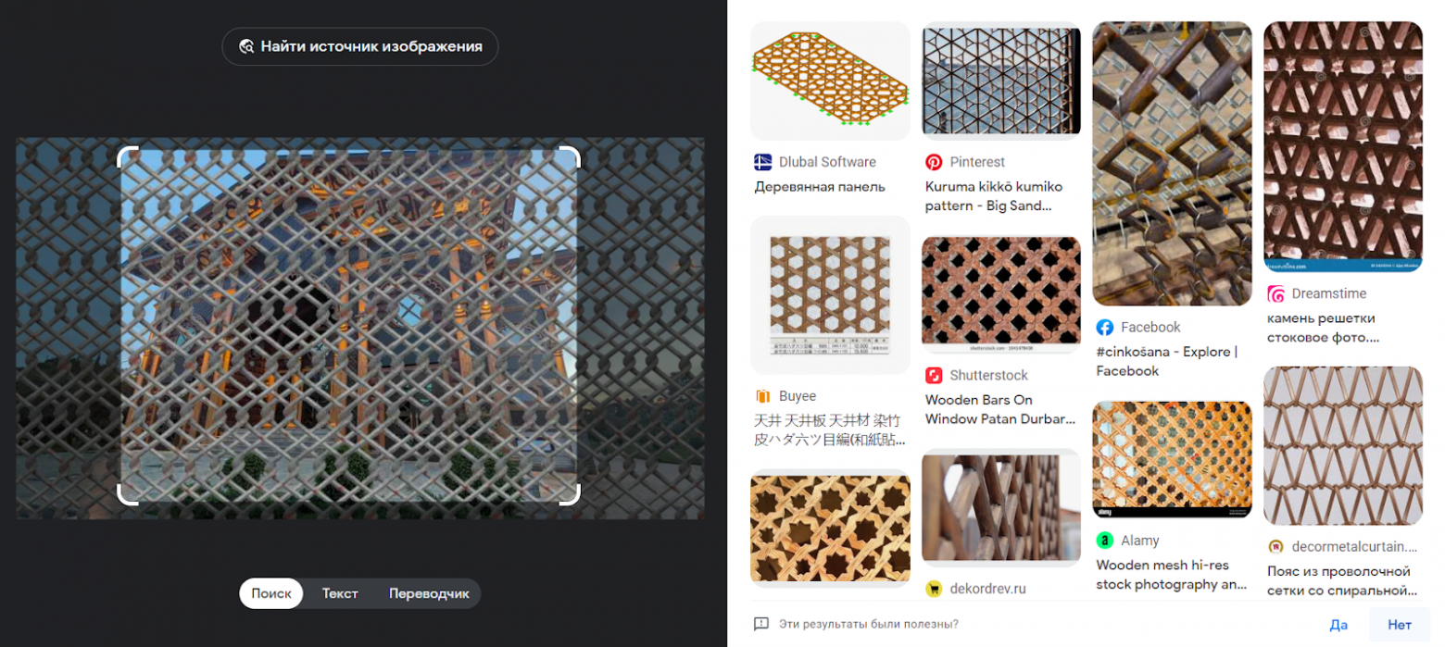Image resolution: width=1445 pixels, height=647 pixels.
Task: Answer Да to results helpful question
Action: 1338,624
